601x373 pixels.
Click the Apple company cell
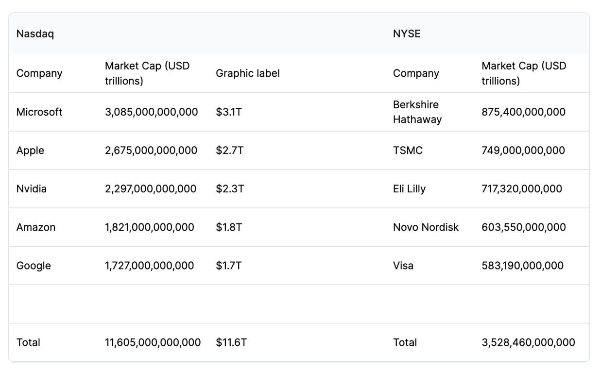[x=30, y=151]
